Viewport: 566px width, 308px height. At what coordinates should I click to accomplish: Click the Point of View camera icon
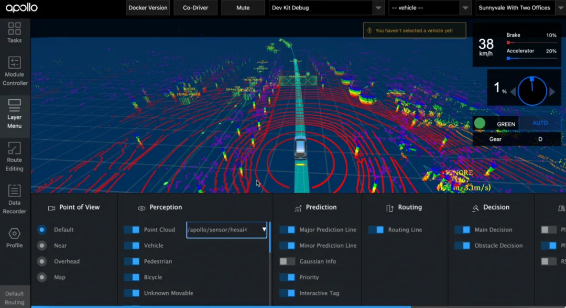pyautogui.click(x=51, y=208)
